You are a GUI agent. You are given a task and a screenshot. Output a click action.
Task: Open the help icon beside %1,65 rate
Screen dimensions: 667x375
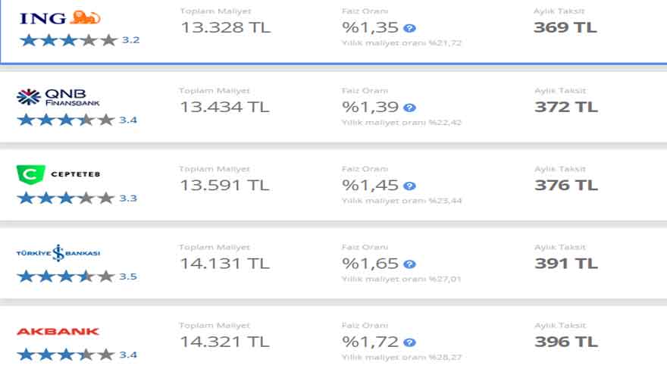click(409, 264)
